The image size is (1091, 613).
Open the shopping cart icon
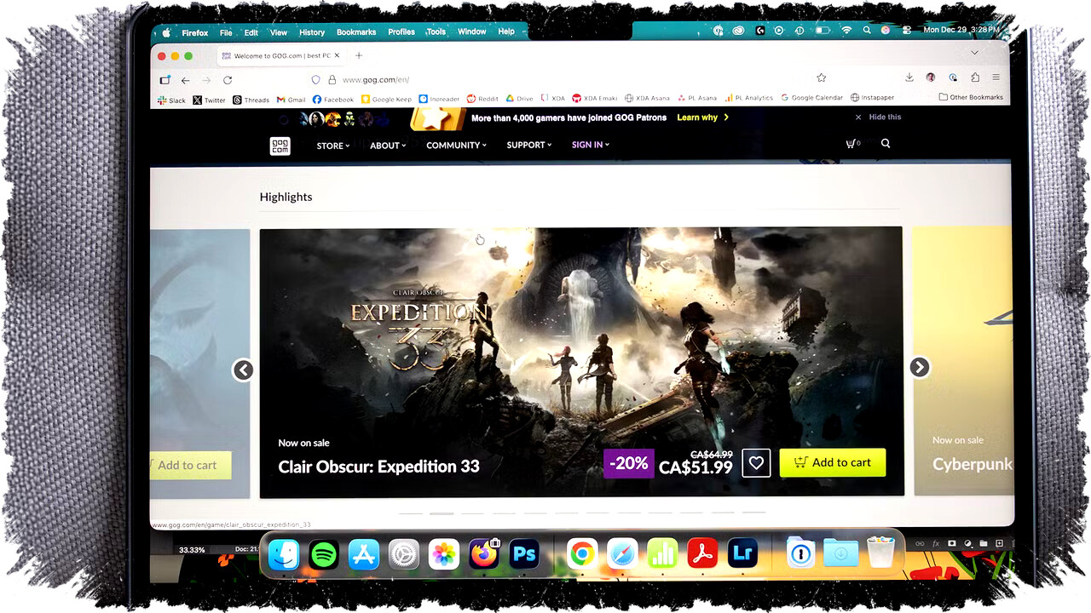[x=851, y=143]
